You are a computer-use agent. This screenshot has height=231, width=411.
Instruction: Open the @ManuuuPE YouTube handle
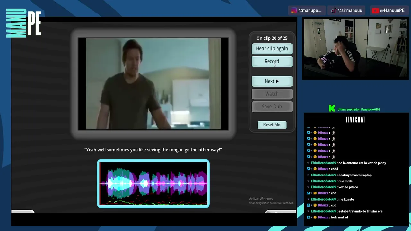tap(392, 10)
